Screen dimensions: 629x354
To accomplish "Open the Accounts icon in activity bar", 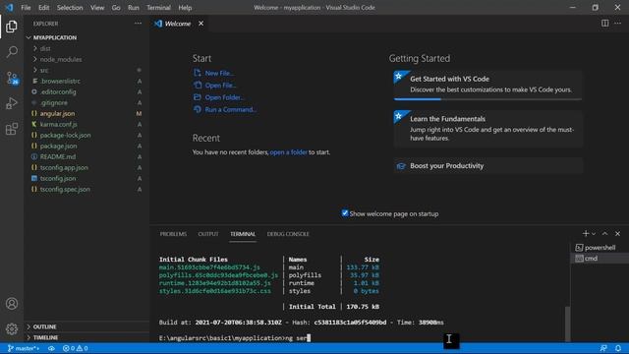I will pos(12,304).
